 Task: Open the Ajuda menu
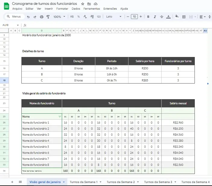[124, 9]
